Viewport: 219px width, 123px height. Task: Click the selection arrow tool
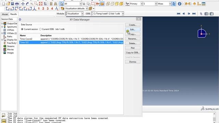point(62,4)
